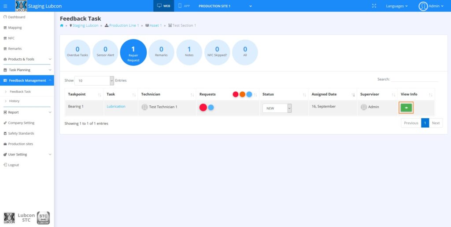This screenshot has width=451, height=227.
Task: Sort by Requests column arrows
Action: pyautogui.click(x=255, y=94)
